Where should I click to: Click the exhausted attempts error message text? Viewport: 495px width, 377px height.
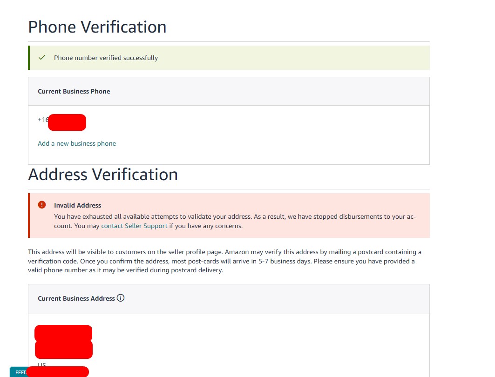click(x=235, y=221)
